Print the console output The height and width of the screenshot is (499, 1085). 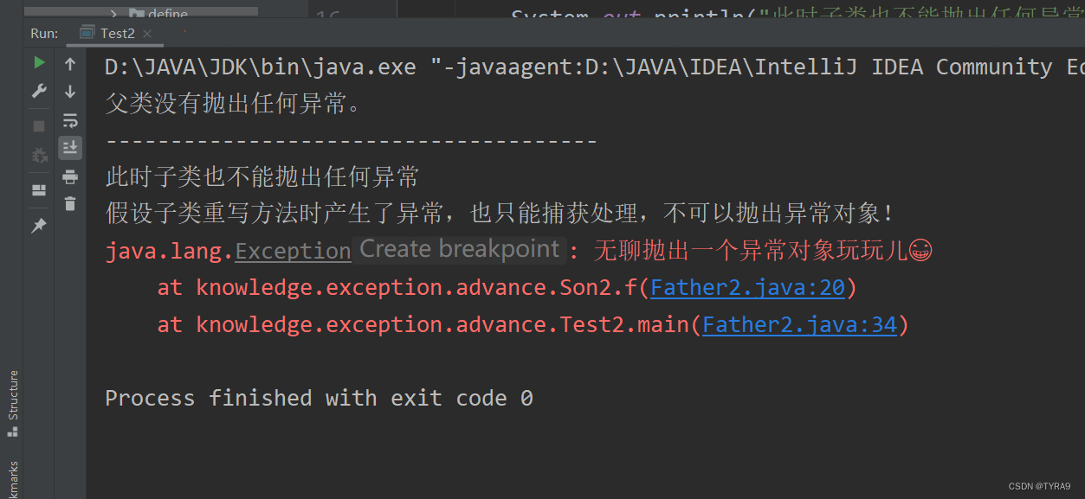[70, 175]
